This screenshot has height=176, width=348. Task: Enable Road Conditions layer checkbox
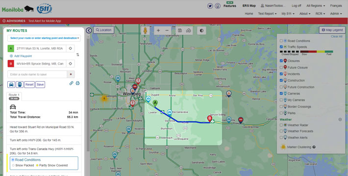[x=281, y=41]
